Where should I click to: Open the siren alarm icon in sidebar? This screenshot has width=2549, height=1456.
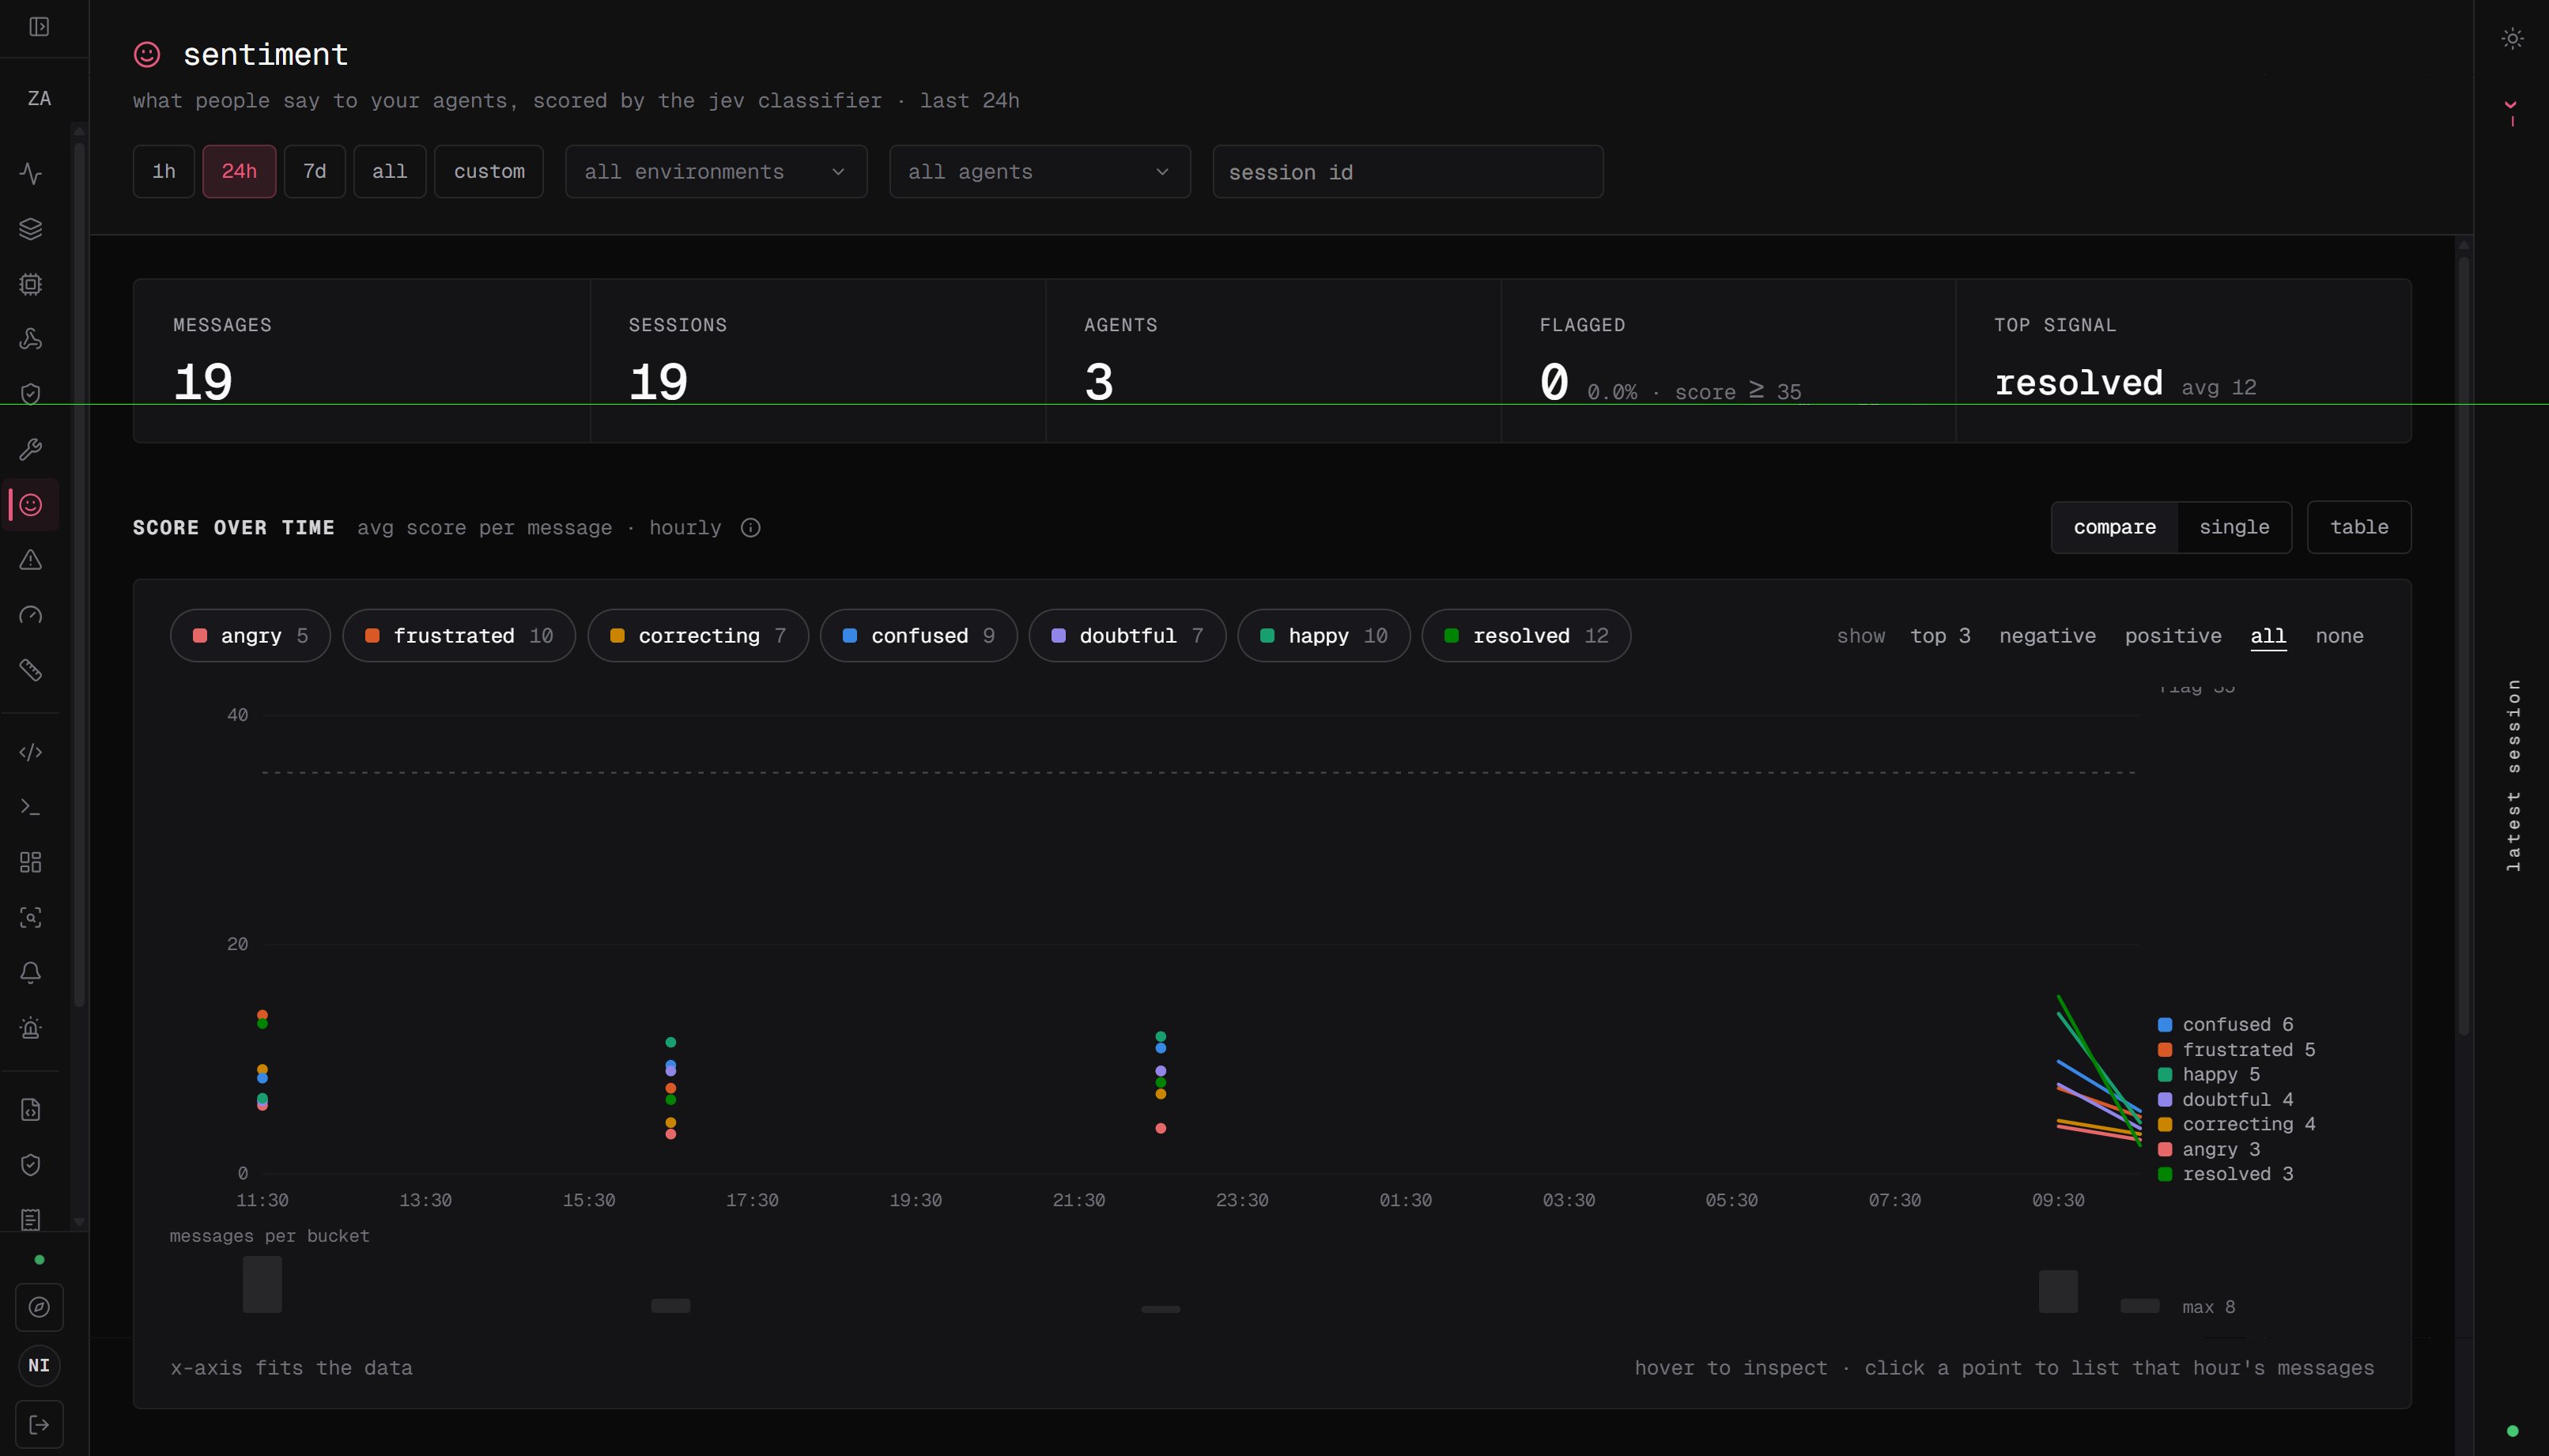pos(31,1028)
